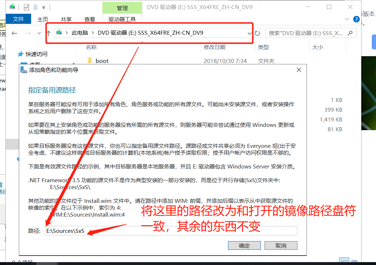Select the boot folder icon
The image size is (376, 265).
point(90,61)
